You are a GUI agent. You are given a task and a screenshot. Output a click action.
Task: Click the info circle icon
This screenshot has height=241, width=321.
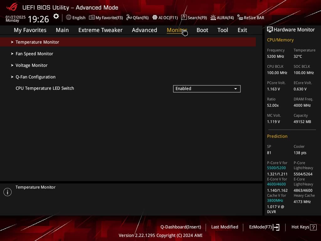8,192
